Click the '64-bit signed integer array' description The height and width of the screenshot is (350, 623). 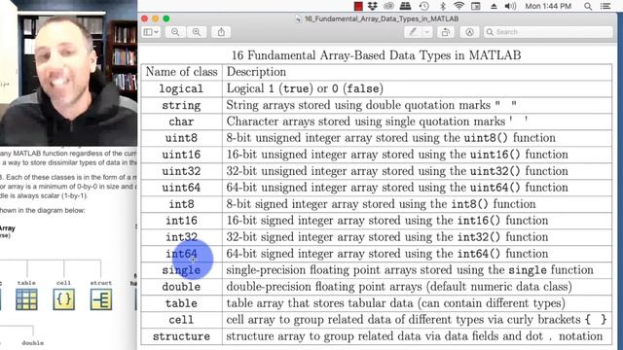coord(387,254)
